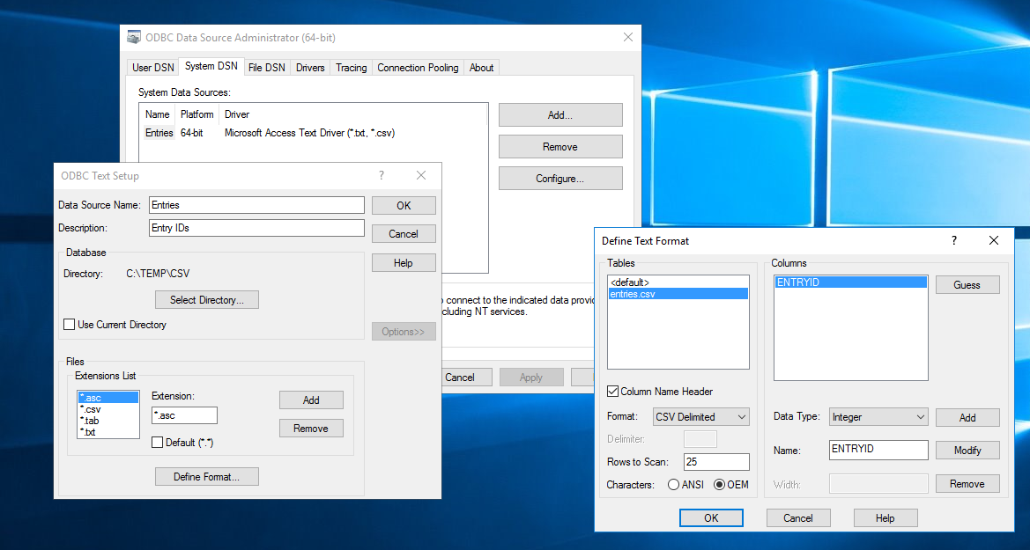Go to the Tracing tab
1030x550 pixels.
pyautogui.click(x=352, y=68)
